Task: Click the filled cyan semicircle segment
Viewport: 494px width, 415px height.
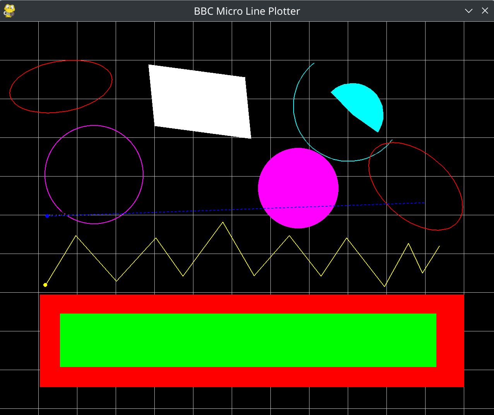Action: [x=362, y=105]
